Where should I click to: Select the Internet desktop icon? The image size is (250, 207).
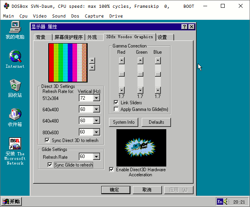15,59
